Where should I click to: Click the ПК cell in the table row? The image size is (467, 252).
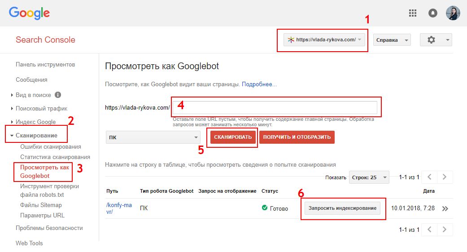click(x=144, y=208)
